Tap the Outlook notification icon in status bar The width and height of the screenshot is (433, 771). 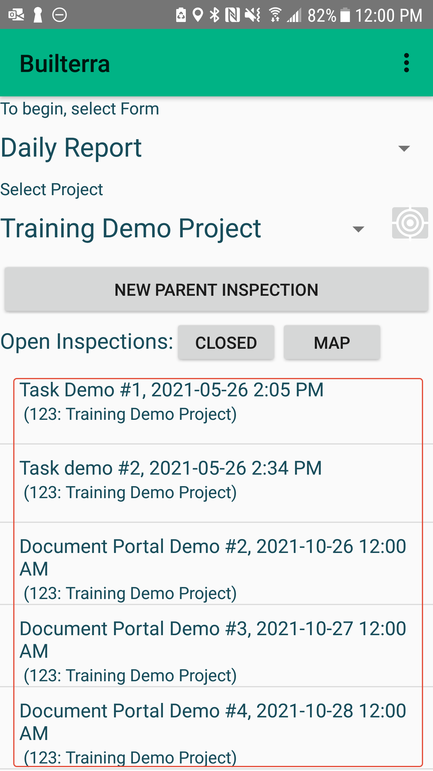point(16,15)
